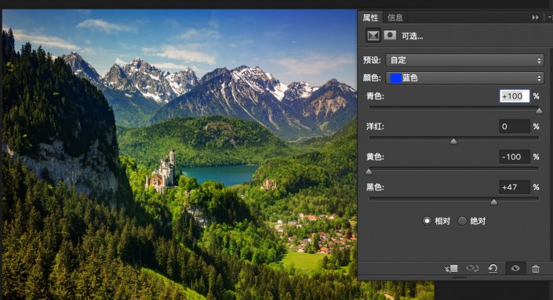Toggle layer visibility eye icon
This screenshot has width=553, height=300.
(x=515, y=269)
